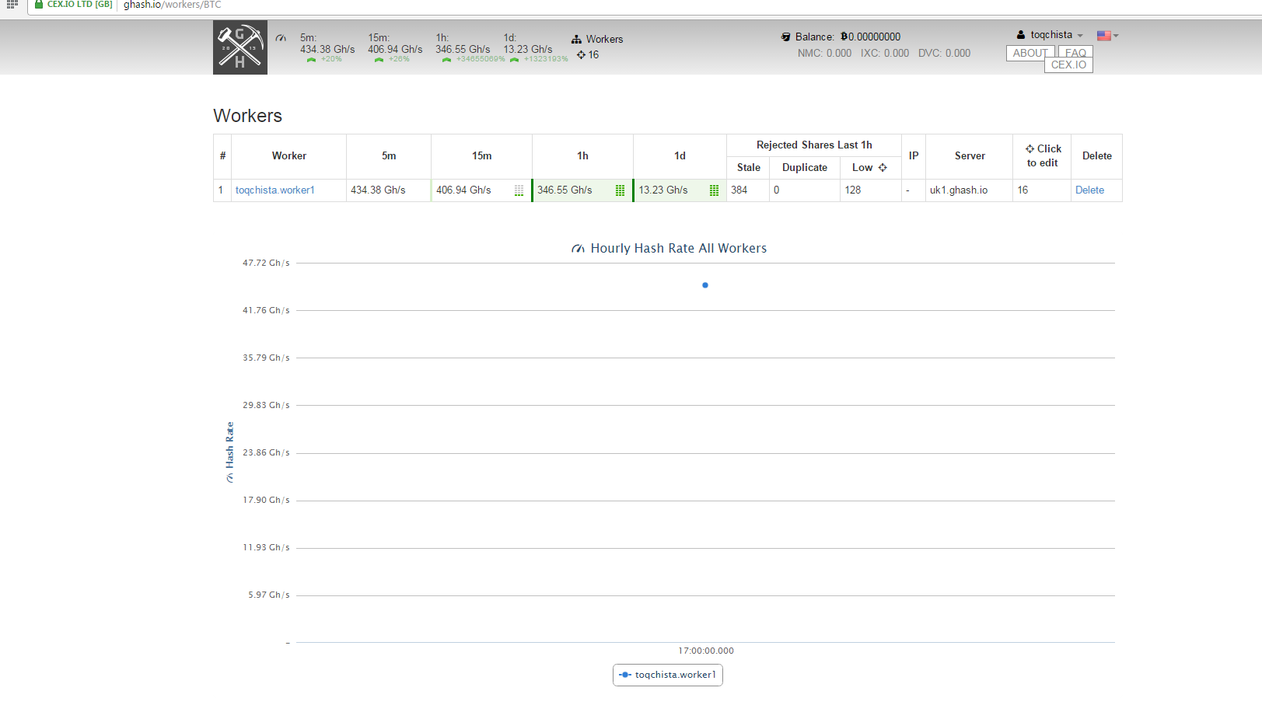
Task: Click the grid icon in 1h cell
Action: point(620,190)
